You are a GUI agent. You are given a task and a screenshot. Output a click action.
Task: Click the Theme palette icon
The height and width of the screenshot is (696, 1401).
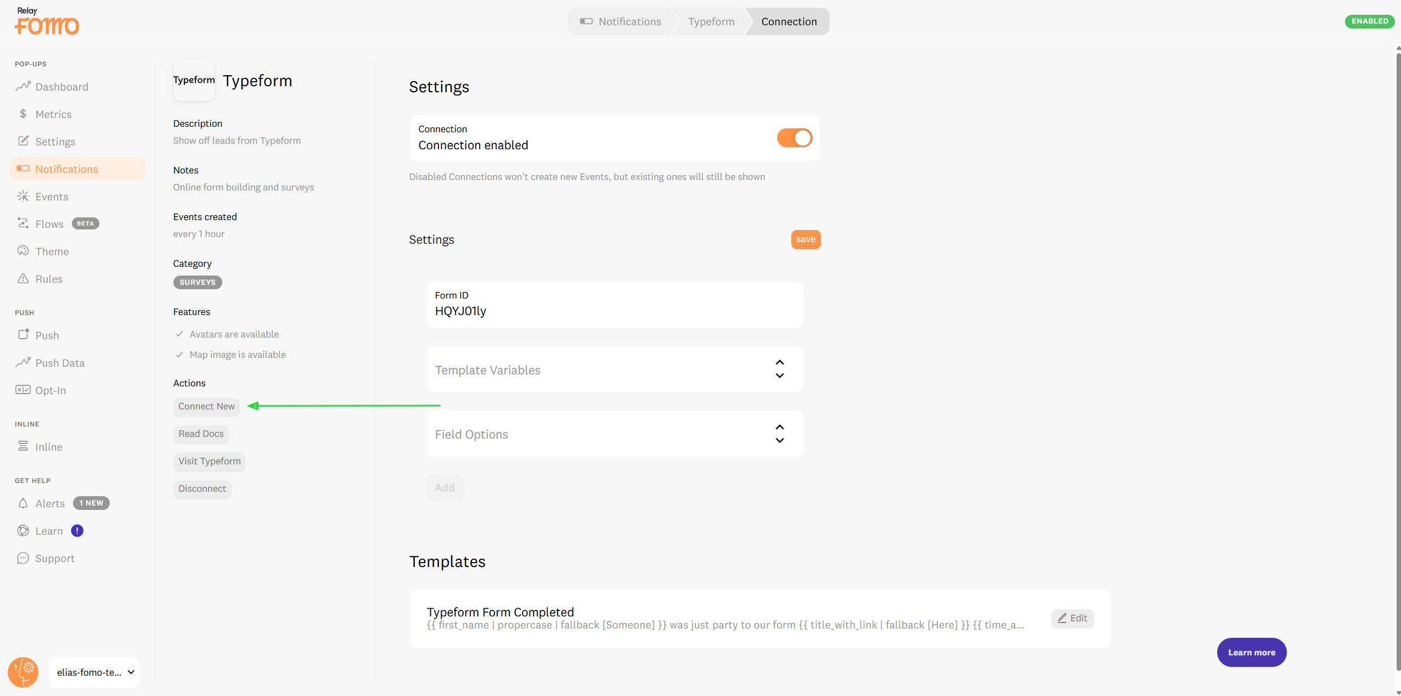22,251
